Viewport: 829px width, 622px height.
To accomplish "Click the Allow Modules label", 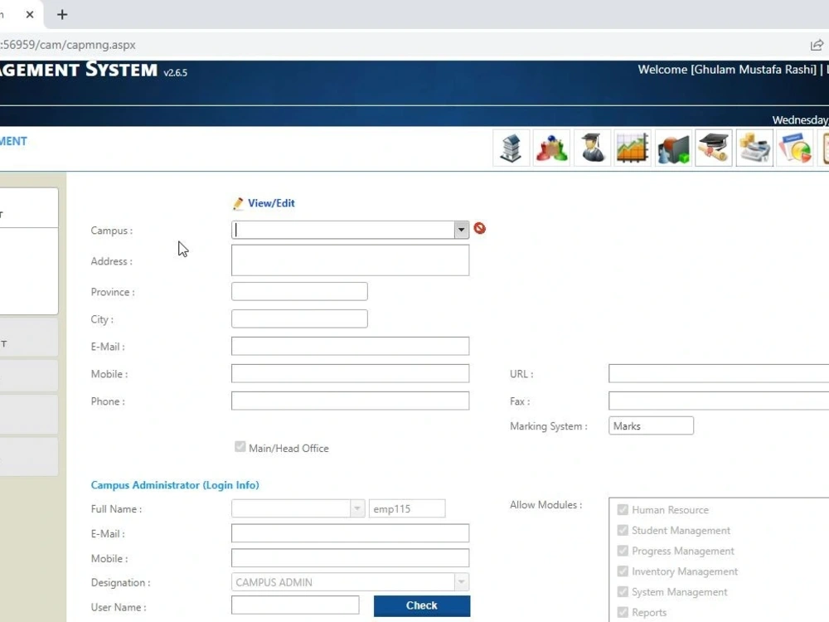I will point(545,504).
